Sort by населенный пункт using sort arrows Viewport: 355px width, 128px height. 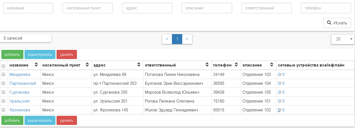click(x=87, y=65)
